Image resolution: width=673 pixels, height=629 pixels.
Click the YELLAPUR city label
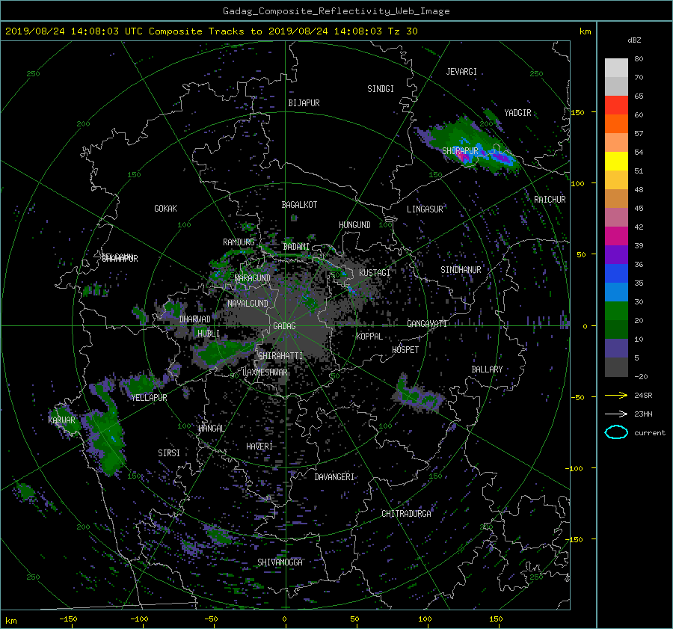pos(149,398)
